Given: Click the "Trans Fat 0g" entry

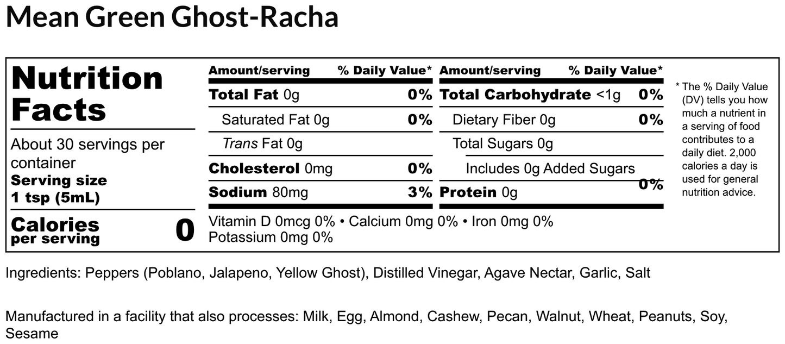Looking at the screenshot, I should tap(262, 144).
